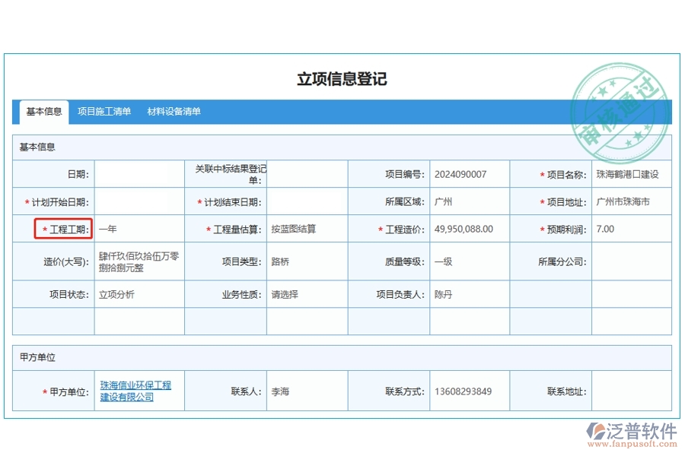Click the 日期 input field
685x456 pixels.
click(139, 174)
